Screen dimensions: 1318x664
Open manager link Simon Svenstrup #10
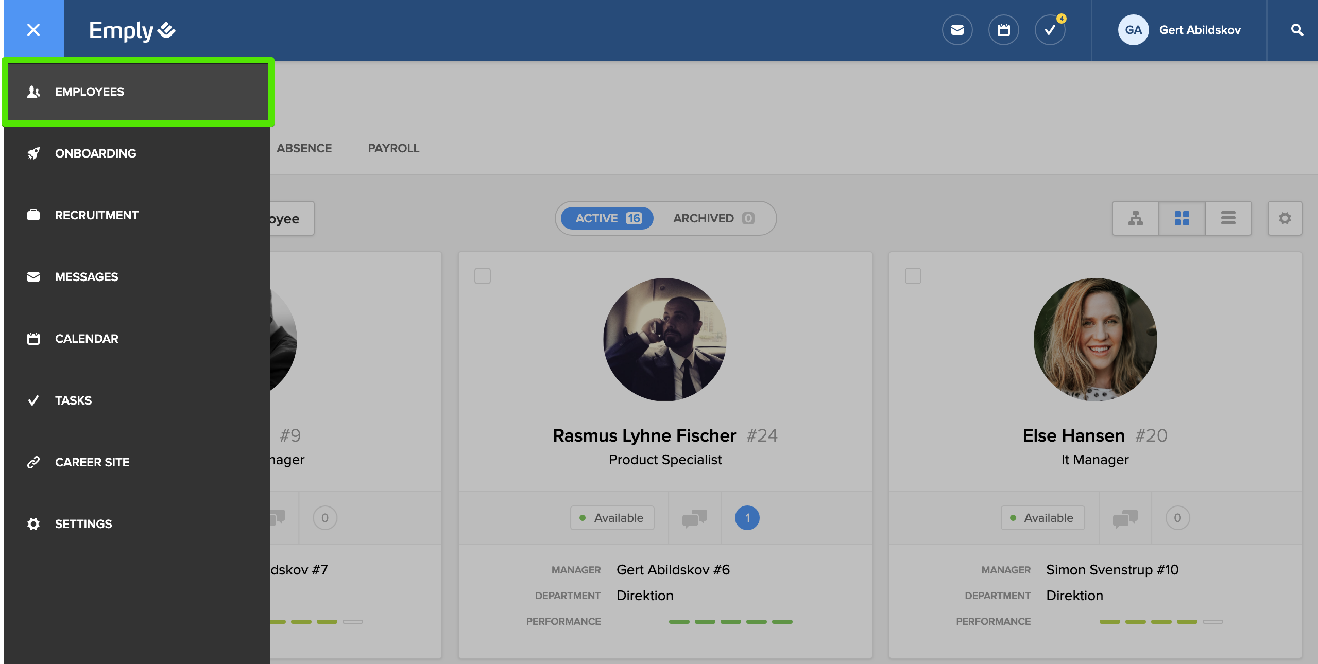tap(1112, 570)
